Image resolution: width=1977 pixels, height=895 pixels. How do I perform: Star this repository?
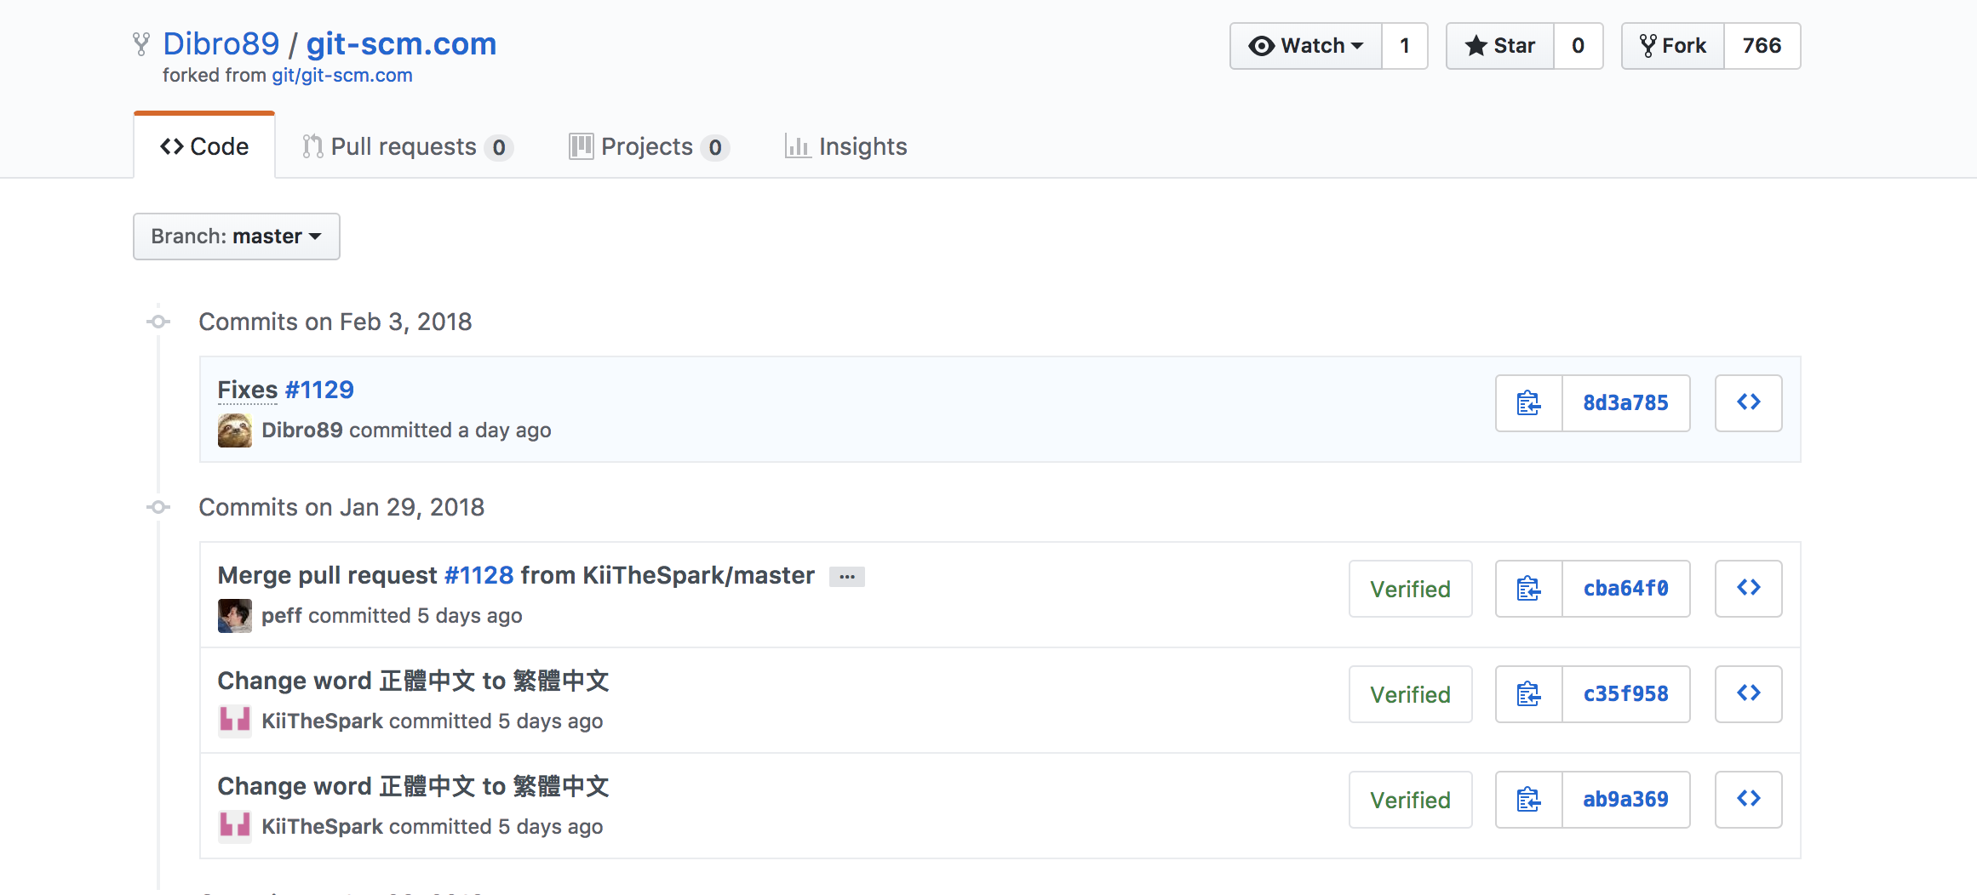tap(1500, 46)
